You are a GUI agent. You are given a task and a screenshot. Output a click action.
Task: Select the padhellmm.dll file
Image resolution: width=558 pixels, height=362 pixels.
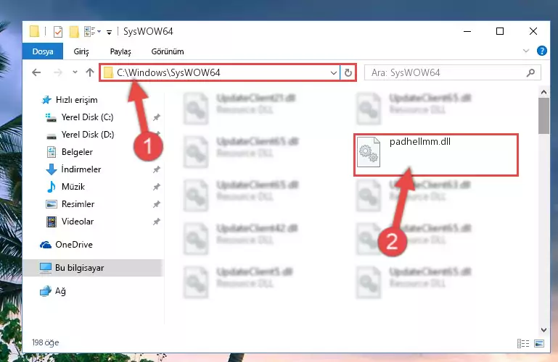pos(435,155)
